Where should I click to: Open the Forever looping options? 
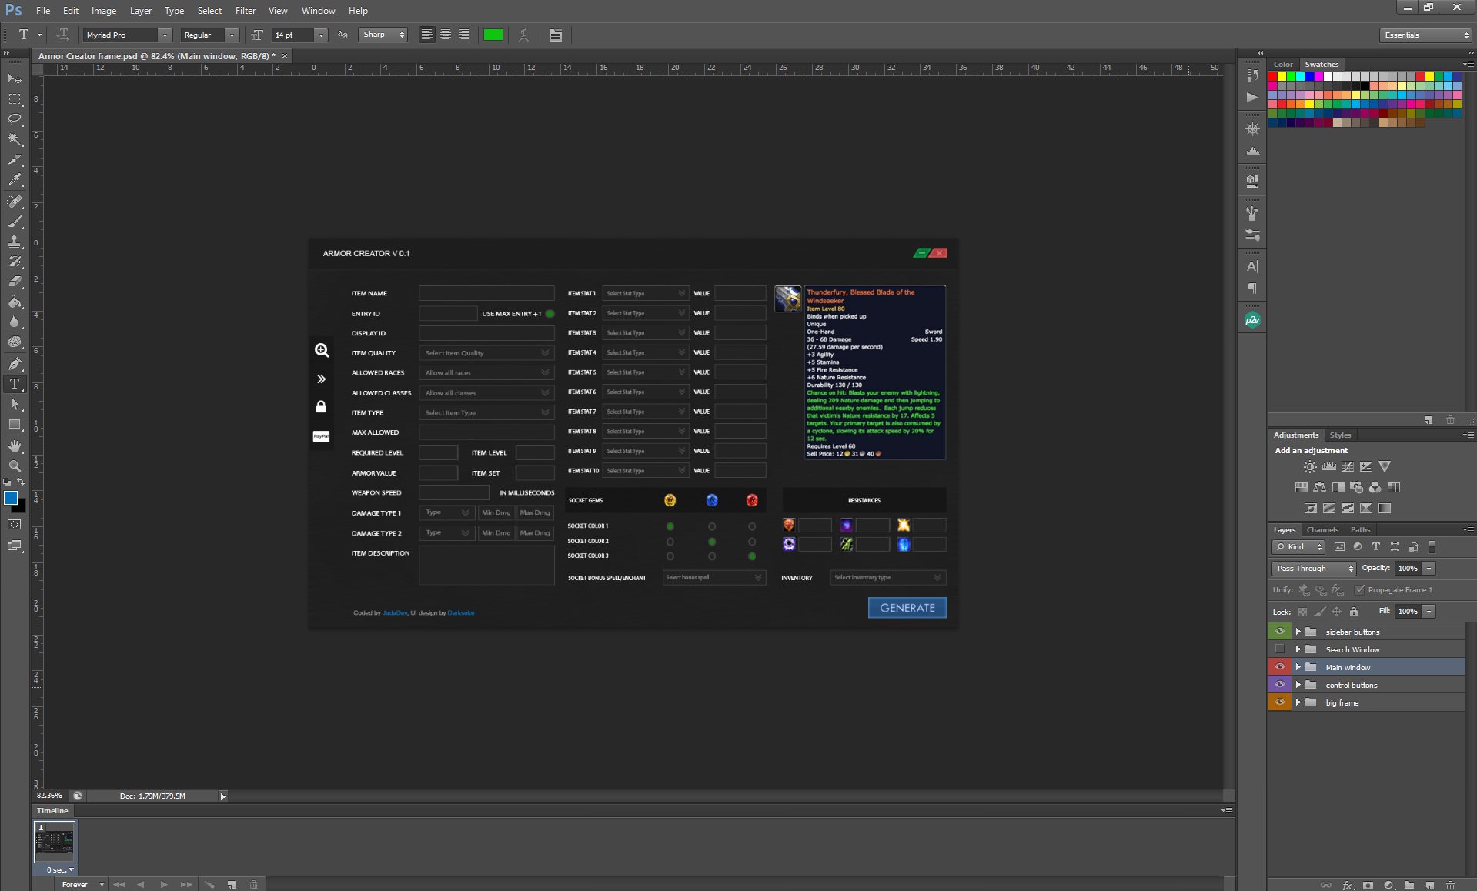(x=82, y=885)
